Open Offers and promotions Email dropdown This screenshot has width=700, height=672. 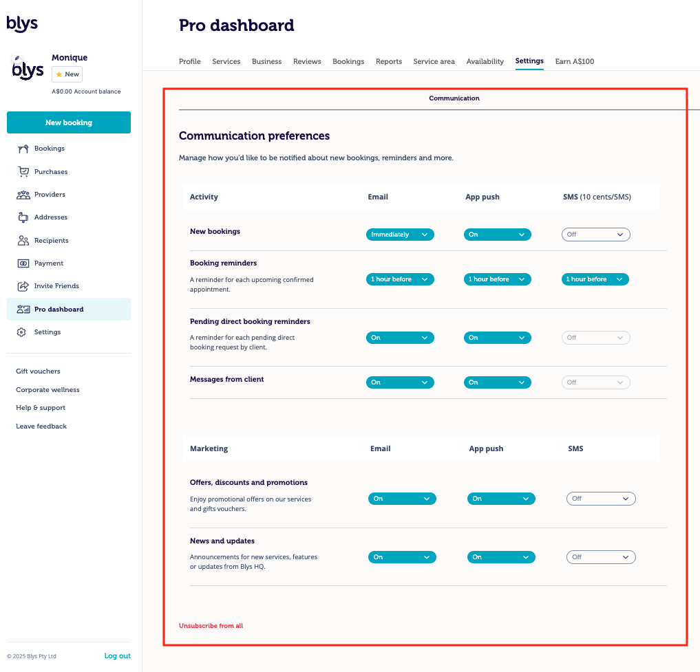402,499
